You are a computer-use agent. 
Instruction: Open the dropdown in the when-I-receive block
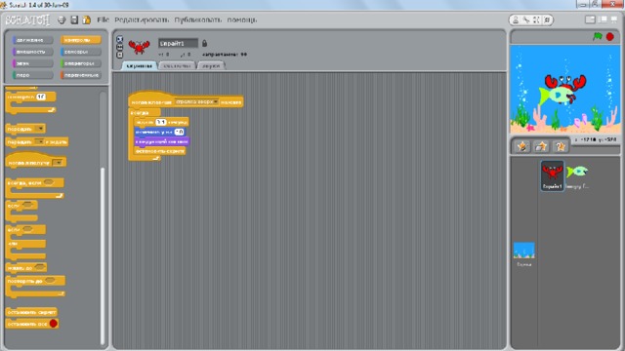click(x=58, y=163)
